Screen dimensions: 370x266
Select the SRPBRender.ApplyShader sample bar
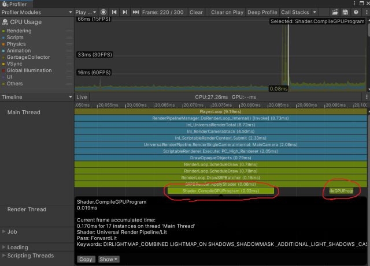(x=221, y=184)
